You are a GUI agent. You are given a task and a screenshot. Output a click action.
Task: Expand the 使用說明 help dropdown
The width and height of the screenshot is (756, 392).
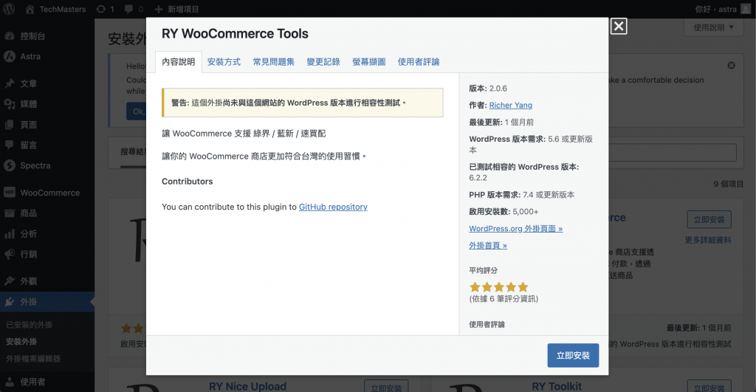(x=713, y=27)
